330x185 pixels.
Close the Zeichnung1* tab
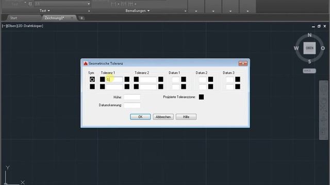72,18
